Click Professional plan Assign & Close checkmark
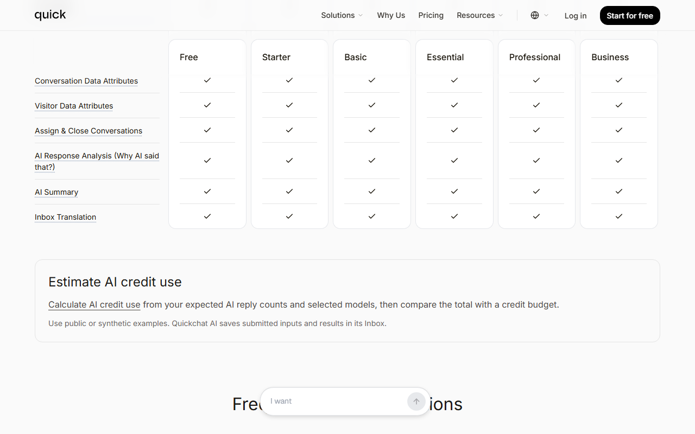This screenshot has height=434, width=695. tap(536, 130)
